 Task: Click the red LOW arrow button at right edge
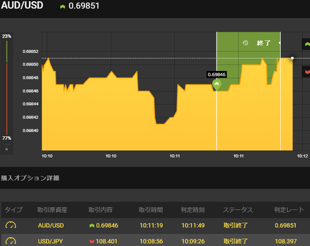point(307,72)
